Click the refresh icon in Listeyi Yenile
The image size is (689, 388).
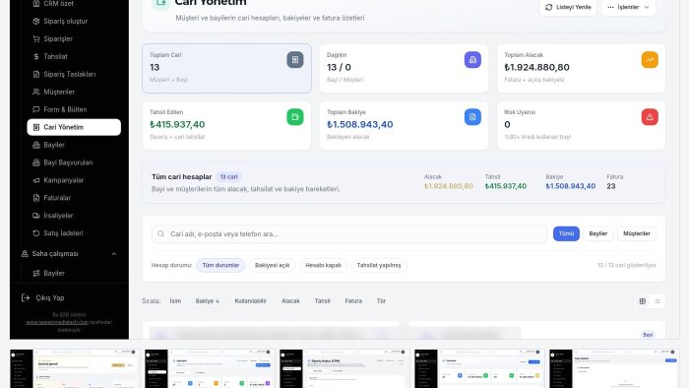click(549, 7)
